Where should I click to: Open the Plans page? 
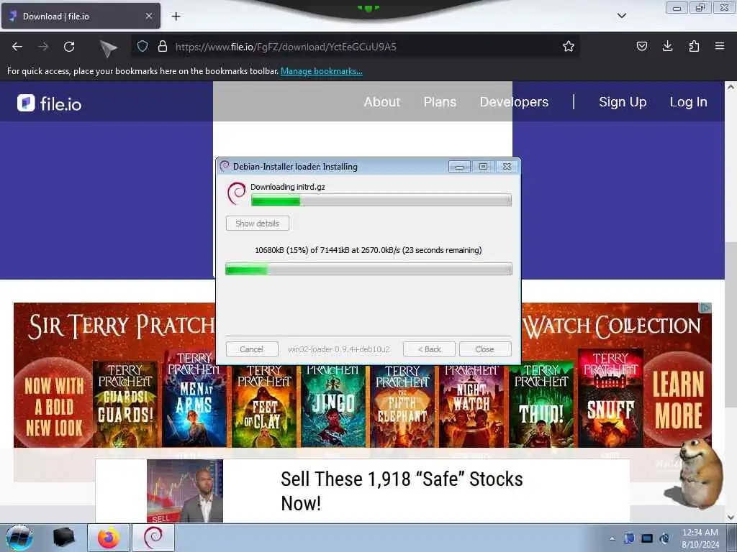[x=440, y=102]
